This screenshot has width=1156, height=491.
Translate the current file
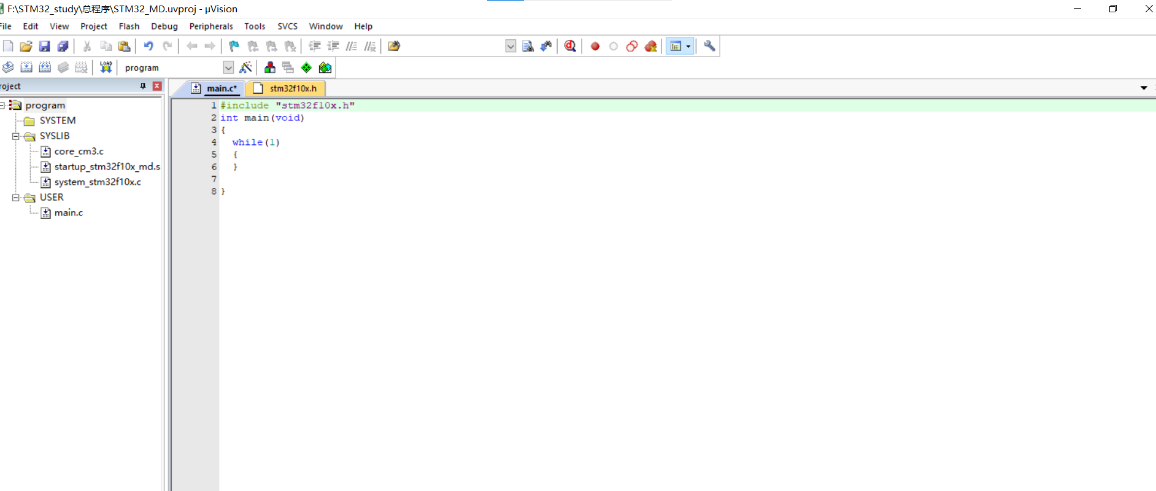point(8,68)
